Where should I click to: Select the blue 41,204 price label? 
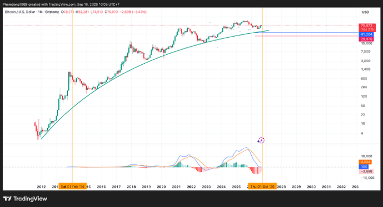367,34
